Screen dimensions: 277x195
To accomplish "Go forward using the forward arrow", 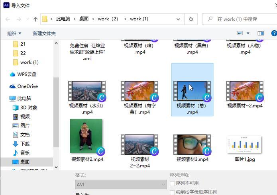I will click(19, 19).
